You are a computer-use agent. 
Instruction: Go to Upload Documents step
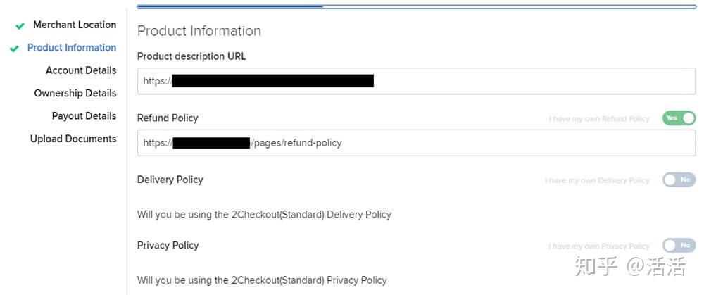[x=73, y=139]
